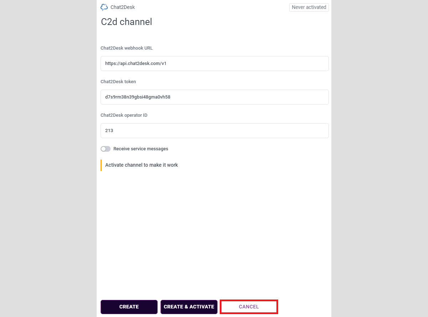Click the Chat2Desk operator ID label
428x317 pixels.
click(124, 115)
